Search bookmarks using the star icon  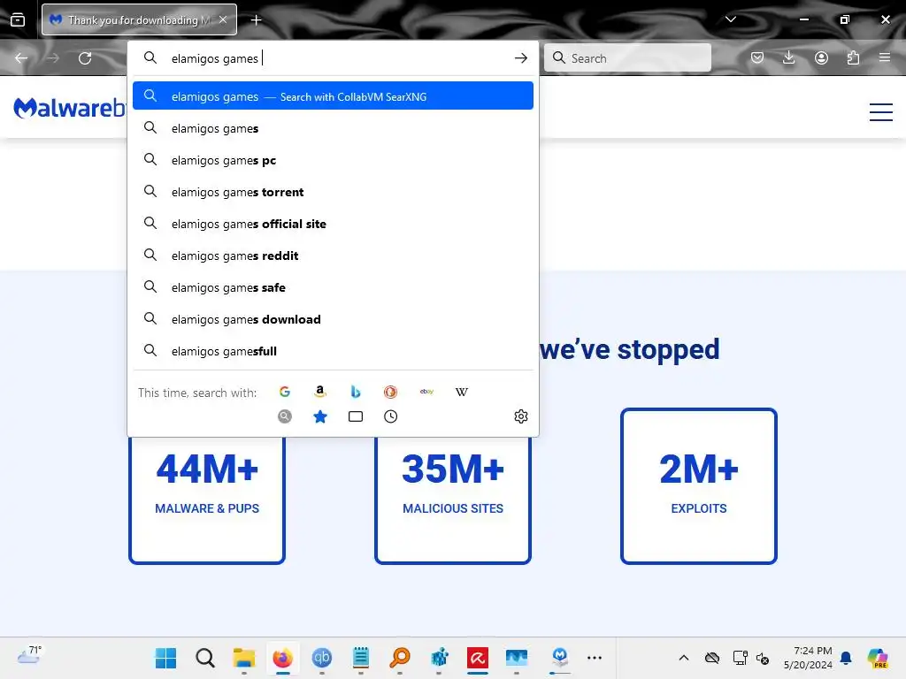[x=319, y=416]
